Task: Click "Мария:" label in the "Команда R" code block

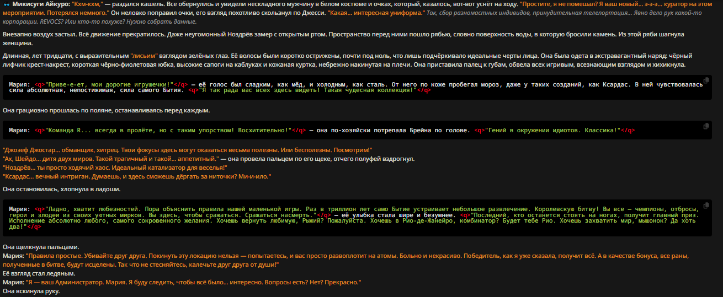Action: (x=20, y=131)
